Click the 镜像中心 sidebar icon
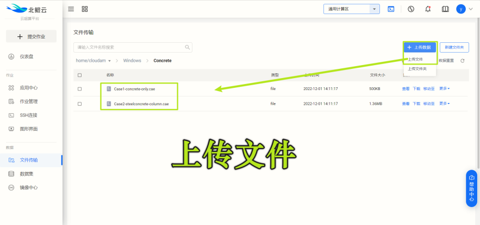The image size is (480, 225). click(11, 188)
